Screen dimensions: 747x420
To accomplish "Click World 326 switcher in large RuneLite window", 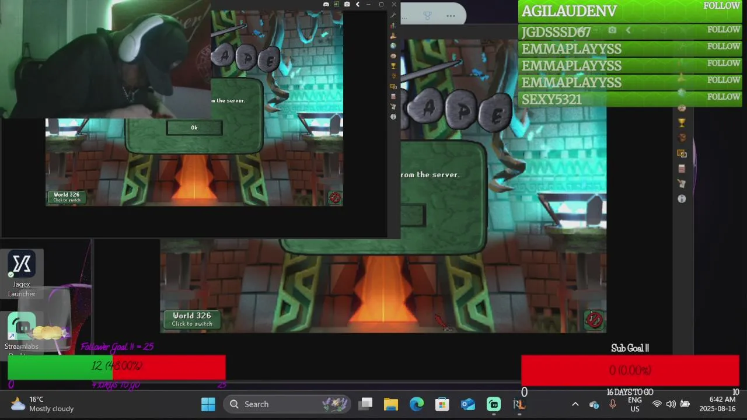I will click(x=192, y=320).
